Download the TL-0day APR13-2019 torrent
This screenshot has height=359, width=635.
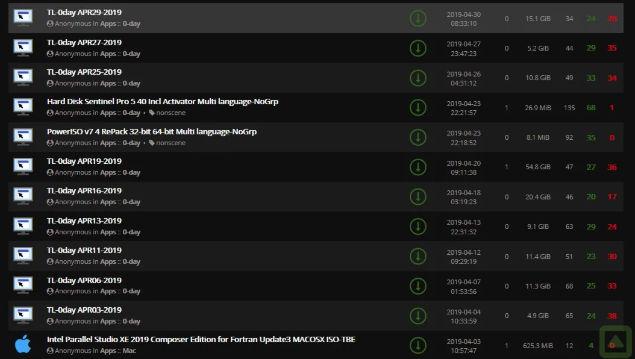tap(418, 226)
